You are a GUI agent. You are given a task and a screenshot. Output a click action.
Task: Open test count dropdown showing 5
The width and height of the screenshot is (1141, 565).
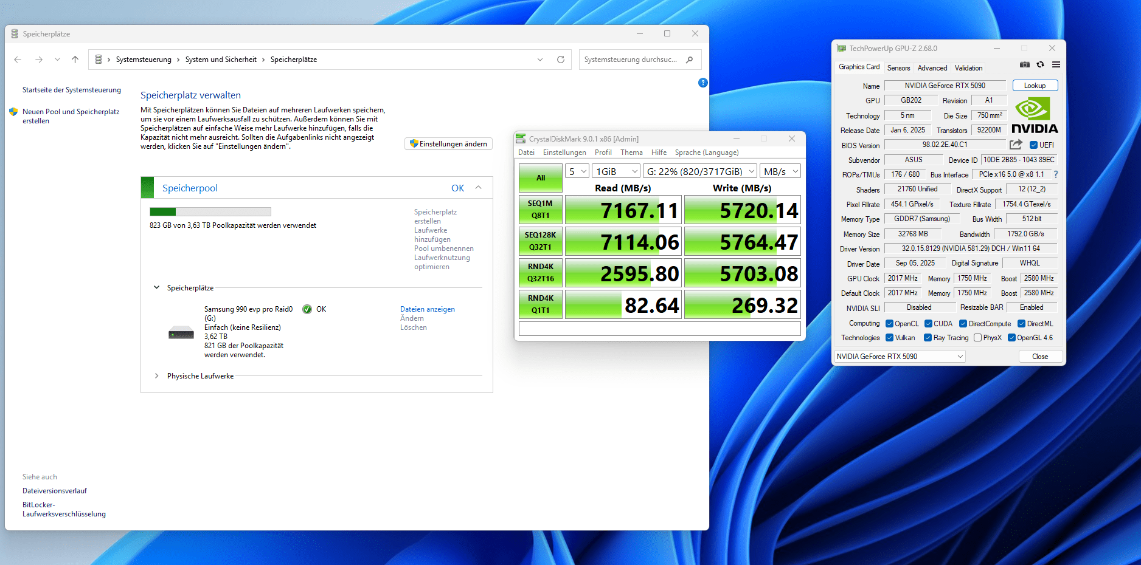577,171
